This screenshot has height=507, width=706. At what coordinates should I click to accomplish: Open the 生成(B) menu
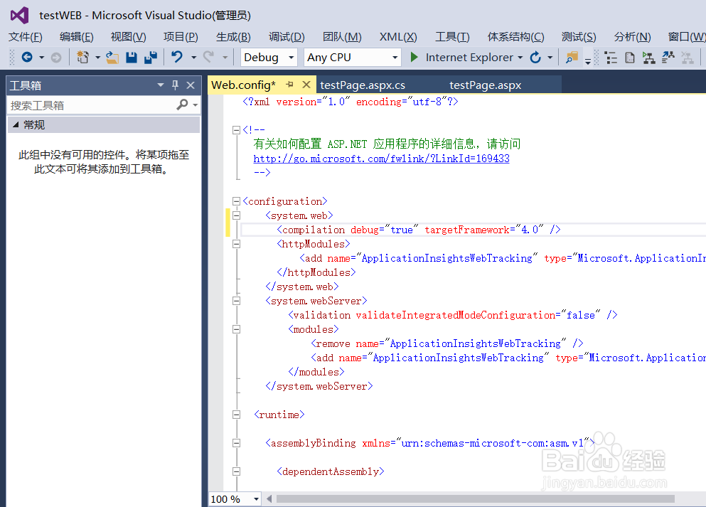tap(233, 36)
